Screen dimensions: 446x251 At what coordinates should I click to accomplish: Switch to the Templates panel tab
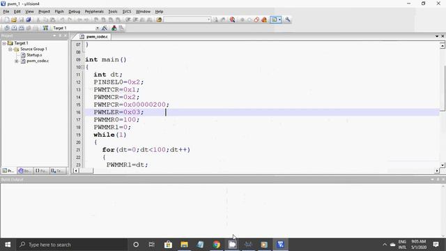(x=58, y=171)
